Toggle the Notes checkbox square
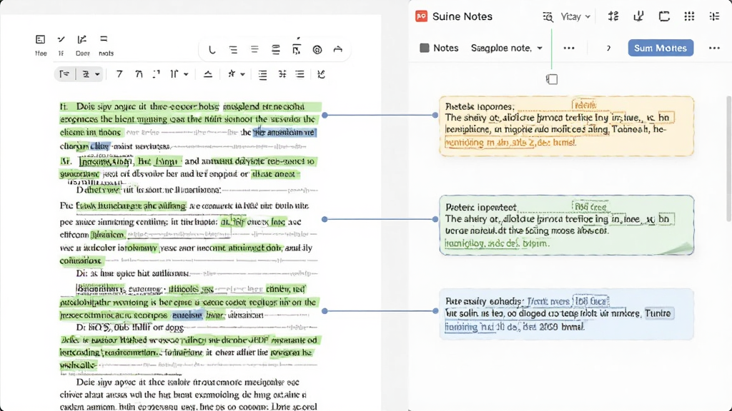This screenshot has width=732, height=411. coord(425,48)
